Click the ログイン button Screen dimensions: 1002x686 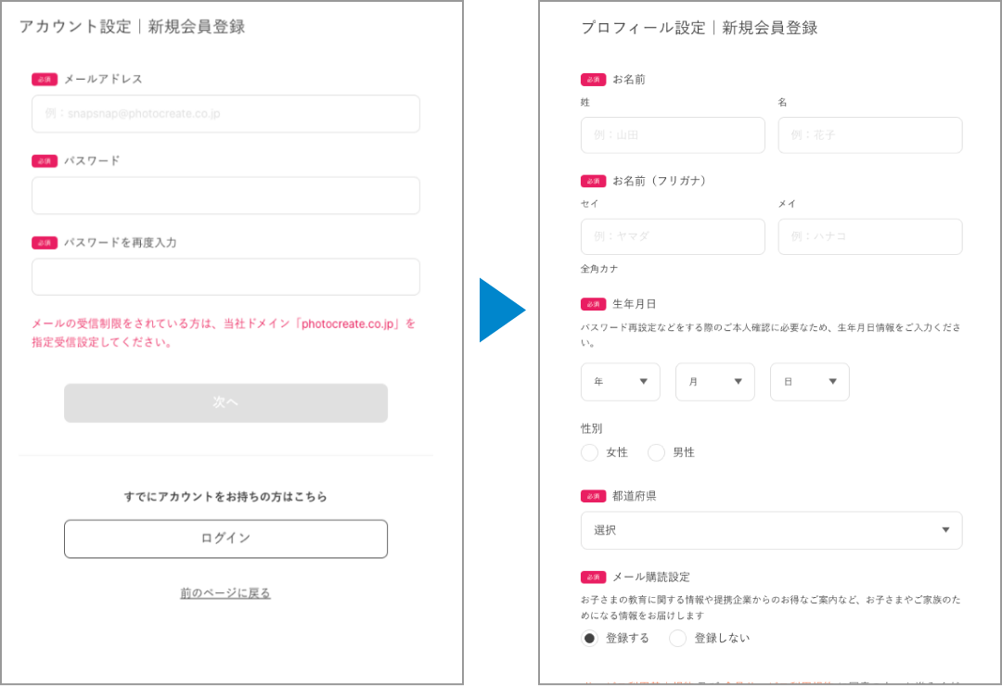[225, 539]
